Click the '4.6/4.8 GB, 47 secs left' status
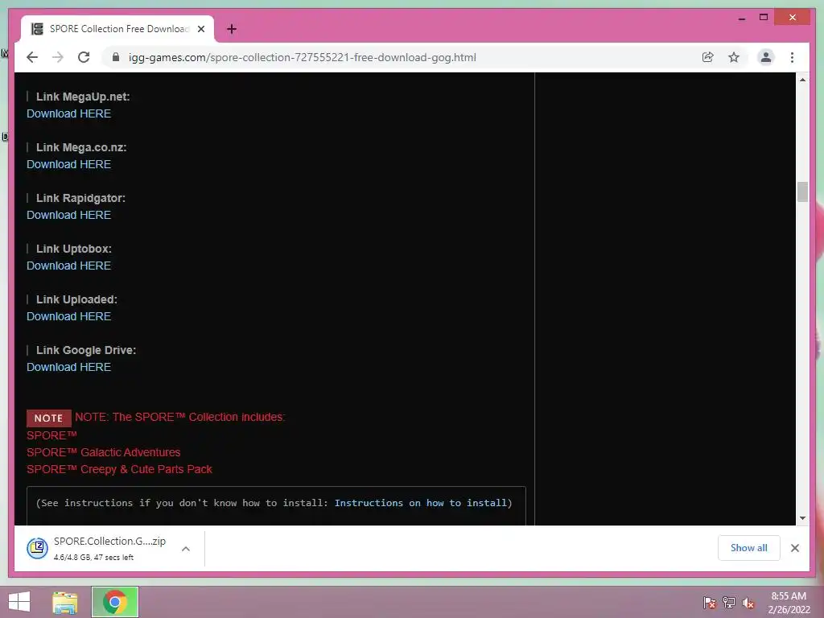The image size is (824, 618). point(93,558)
